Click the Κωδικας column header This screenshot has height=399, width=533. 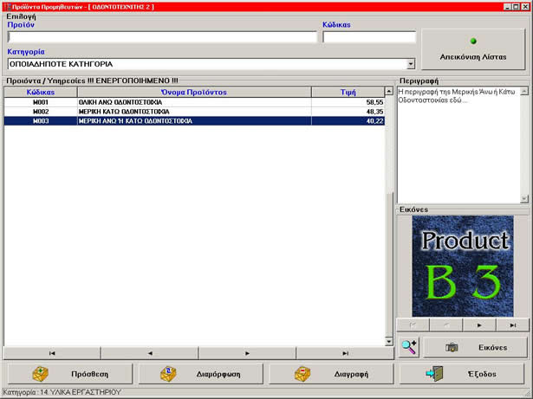[x=41, y=92]
